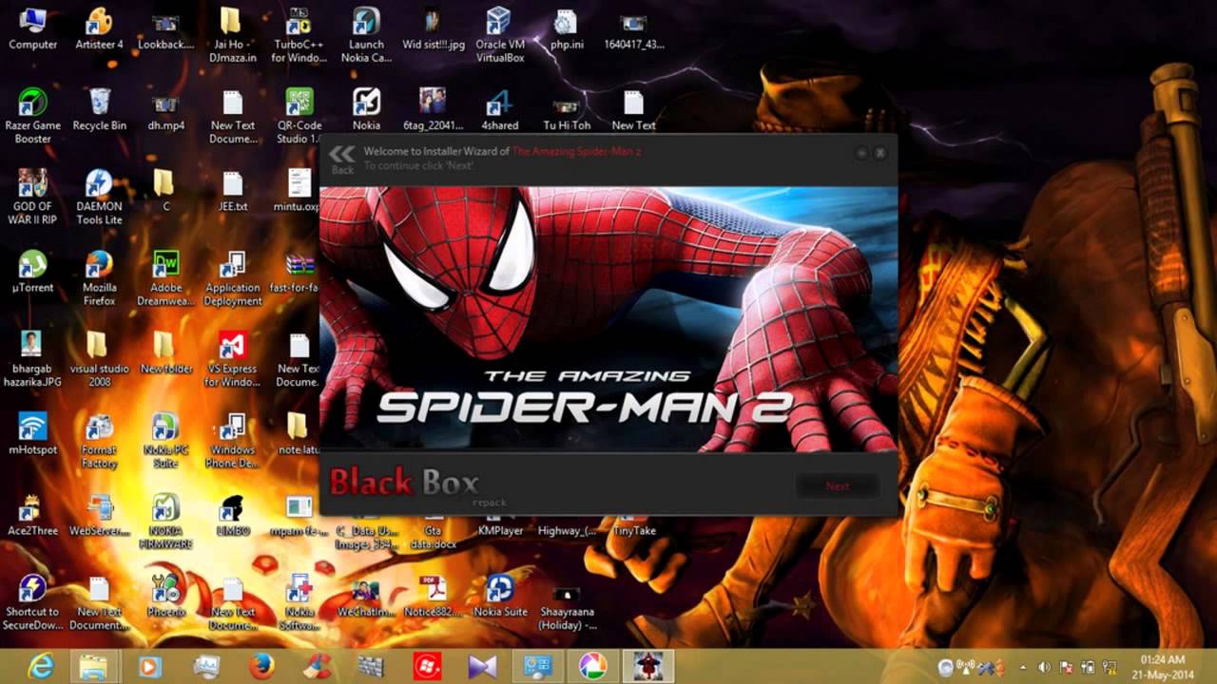Launch Razer Game Booster shortcut

pyautogui.click(x=33, y=116)
